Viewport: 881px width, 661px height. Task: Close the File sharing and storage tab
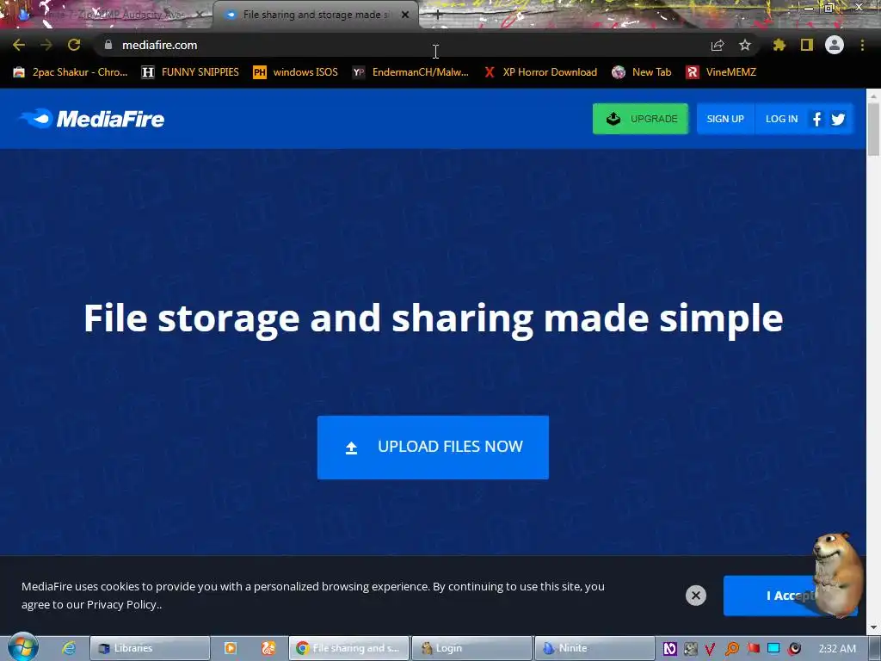pyautogui.click(x=405, y=15)
